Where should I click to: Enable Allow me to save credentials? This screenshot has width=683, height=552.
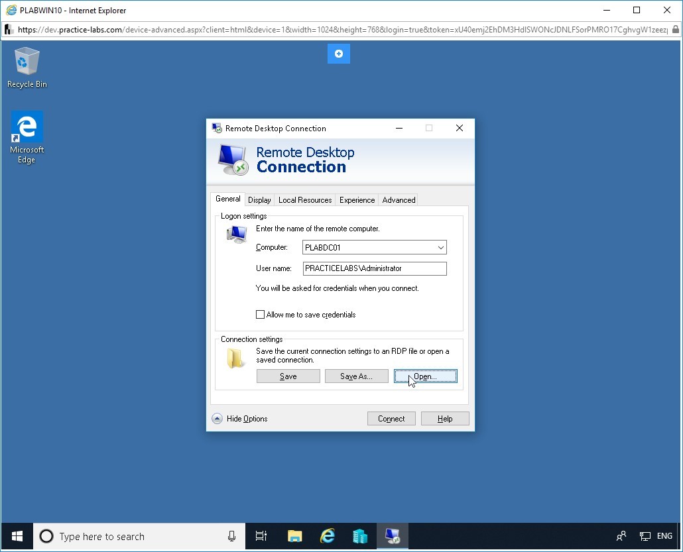[x=260, y=314]
